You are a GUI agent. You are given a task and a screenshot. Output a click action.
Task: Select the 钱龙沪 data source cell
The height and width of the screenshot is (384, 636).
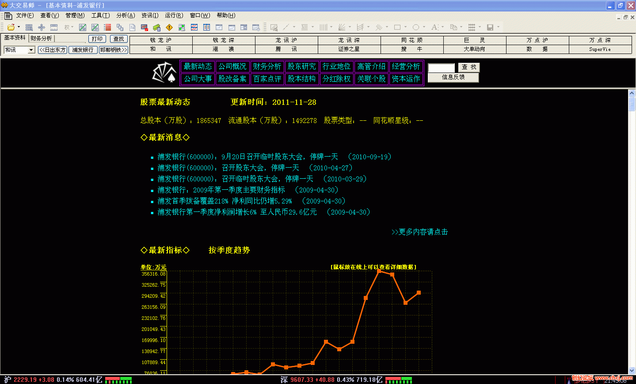pyautogui.click(x=161, y=40)
